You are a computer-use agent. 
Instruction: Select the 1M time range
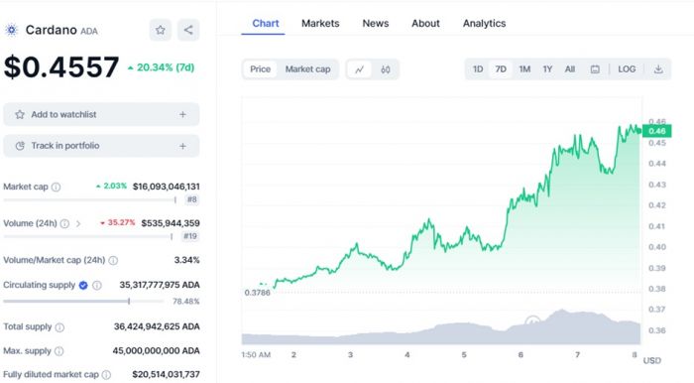pos(524,69)
